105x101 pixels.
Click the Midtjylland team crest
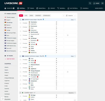[x=29, y=30]
